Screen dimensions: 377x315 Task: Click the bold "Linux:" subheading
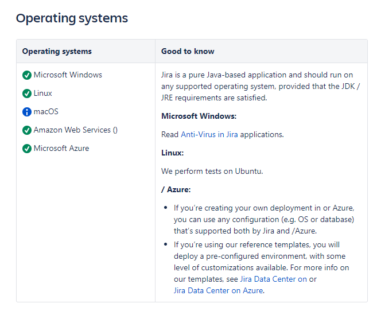[172, 153]
